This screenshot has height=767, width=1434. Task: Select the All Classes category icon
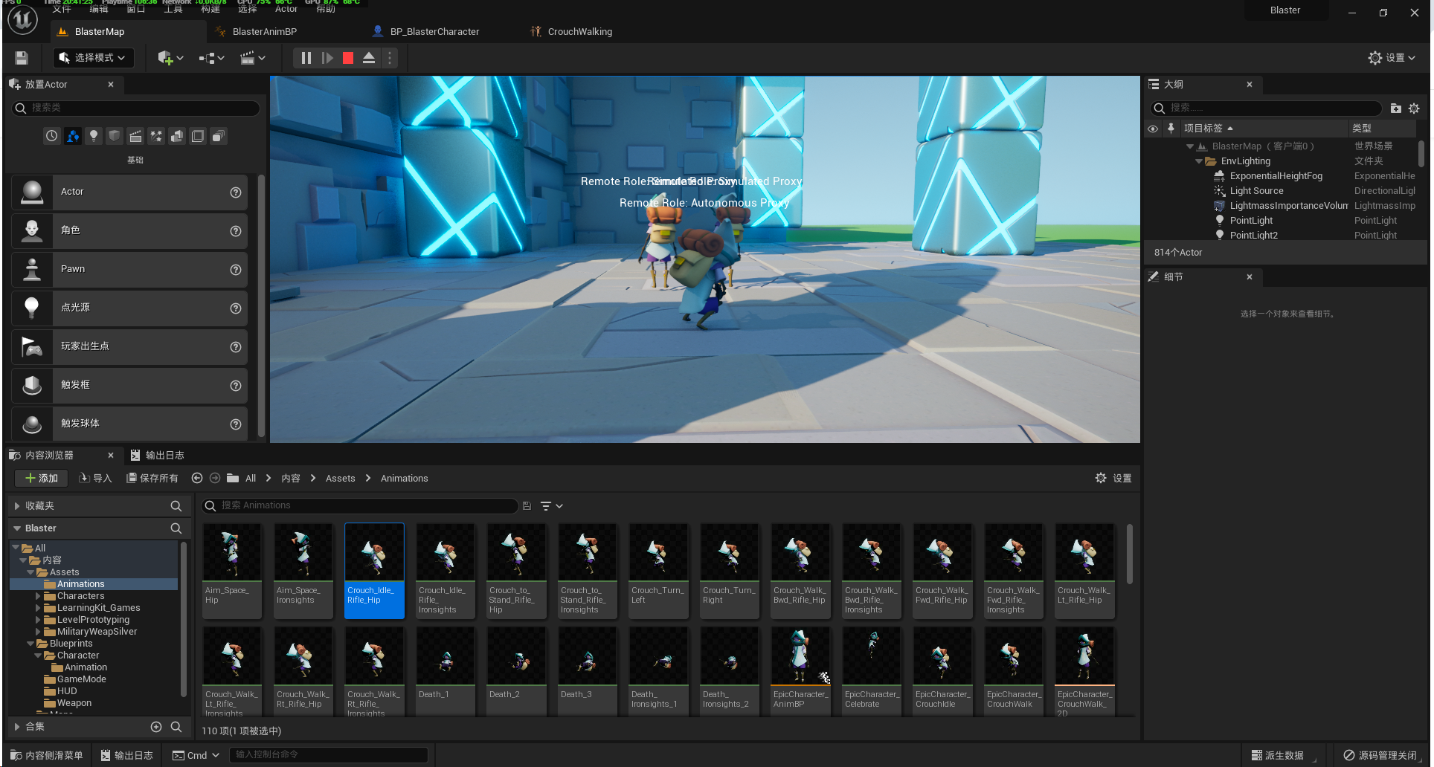point(219,136)
